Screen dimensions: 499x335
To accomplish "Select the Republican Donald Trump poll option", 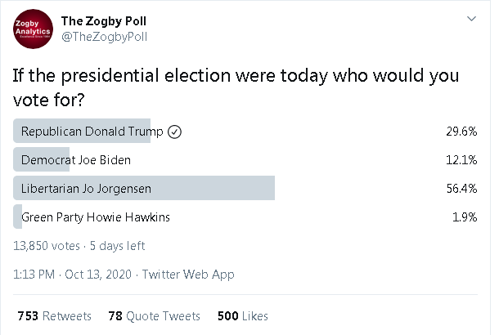I will [x=245, y=131].
